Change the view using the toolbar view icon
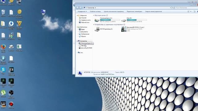 pyautogui.click(x=188, y=11)
